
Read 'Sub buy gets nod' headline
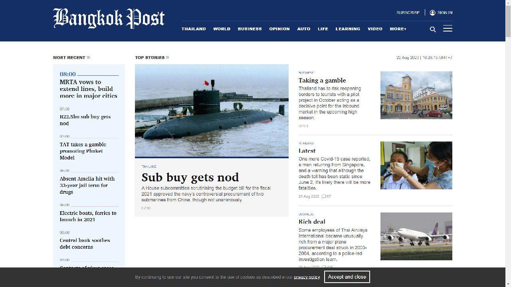pyautogui.click(x=190, y=177)
